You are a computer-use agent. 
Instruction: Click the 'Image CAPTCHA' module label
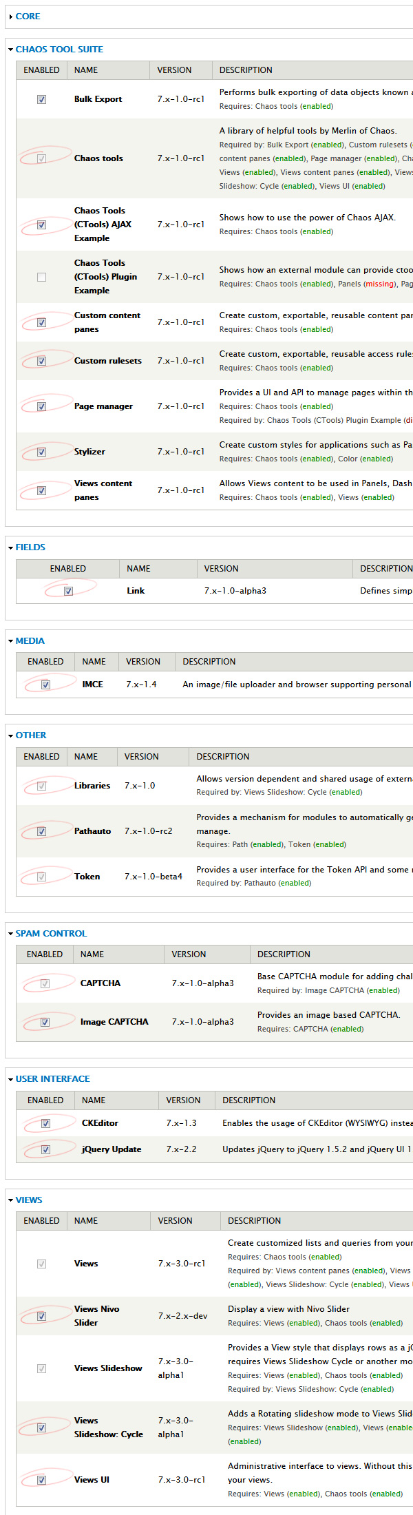coord(114,1022)
